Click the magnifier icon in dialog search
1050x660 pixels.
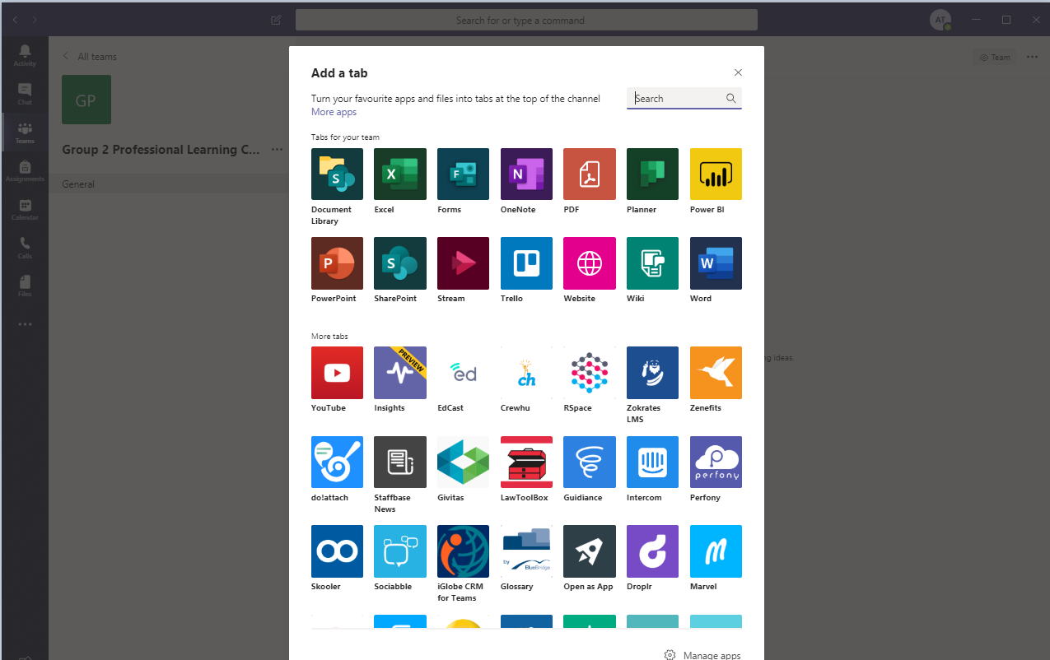(x=730, y=99)
